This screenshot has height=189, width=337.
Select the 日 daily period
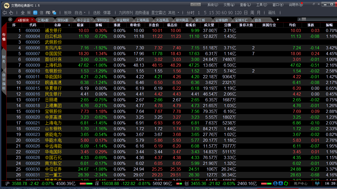point(246,13)
